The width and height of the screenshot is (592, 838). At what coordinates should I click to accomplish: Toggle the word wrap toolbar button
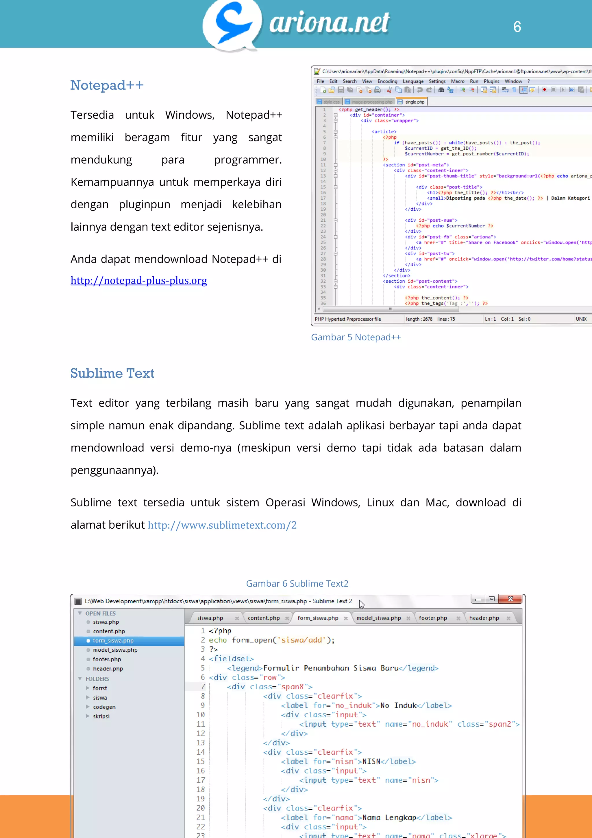point(505,90)
